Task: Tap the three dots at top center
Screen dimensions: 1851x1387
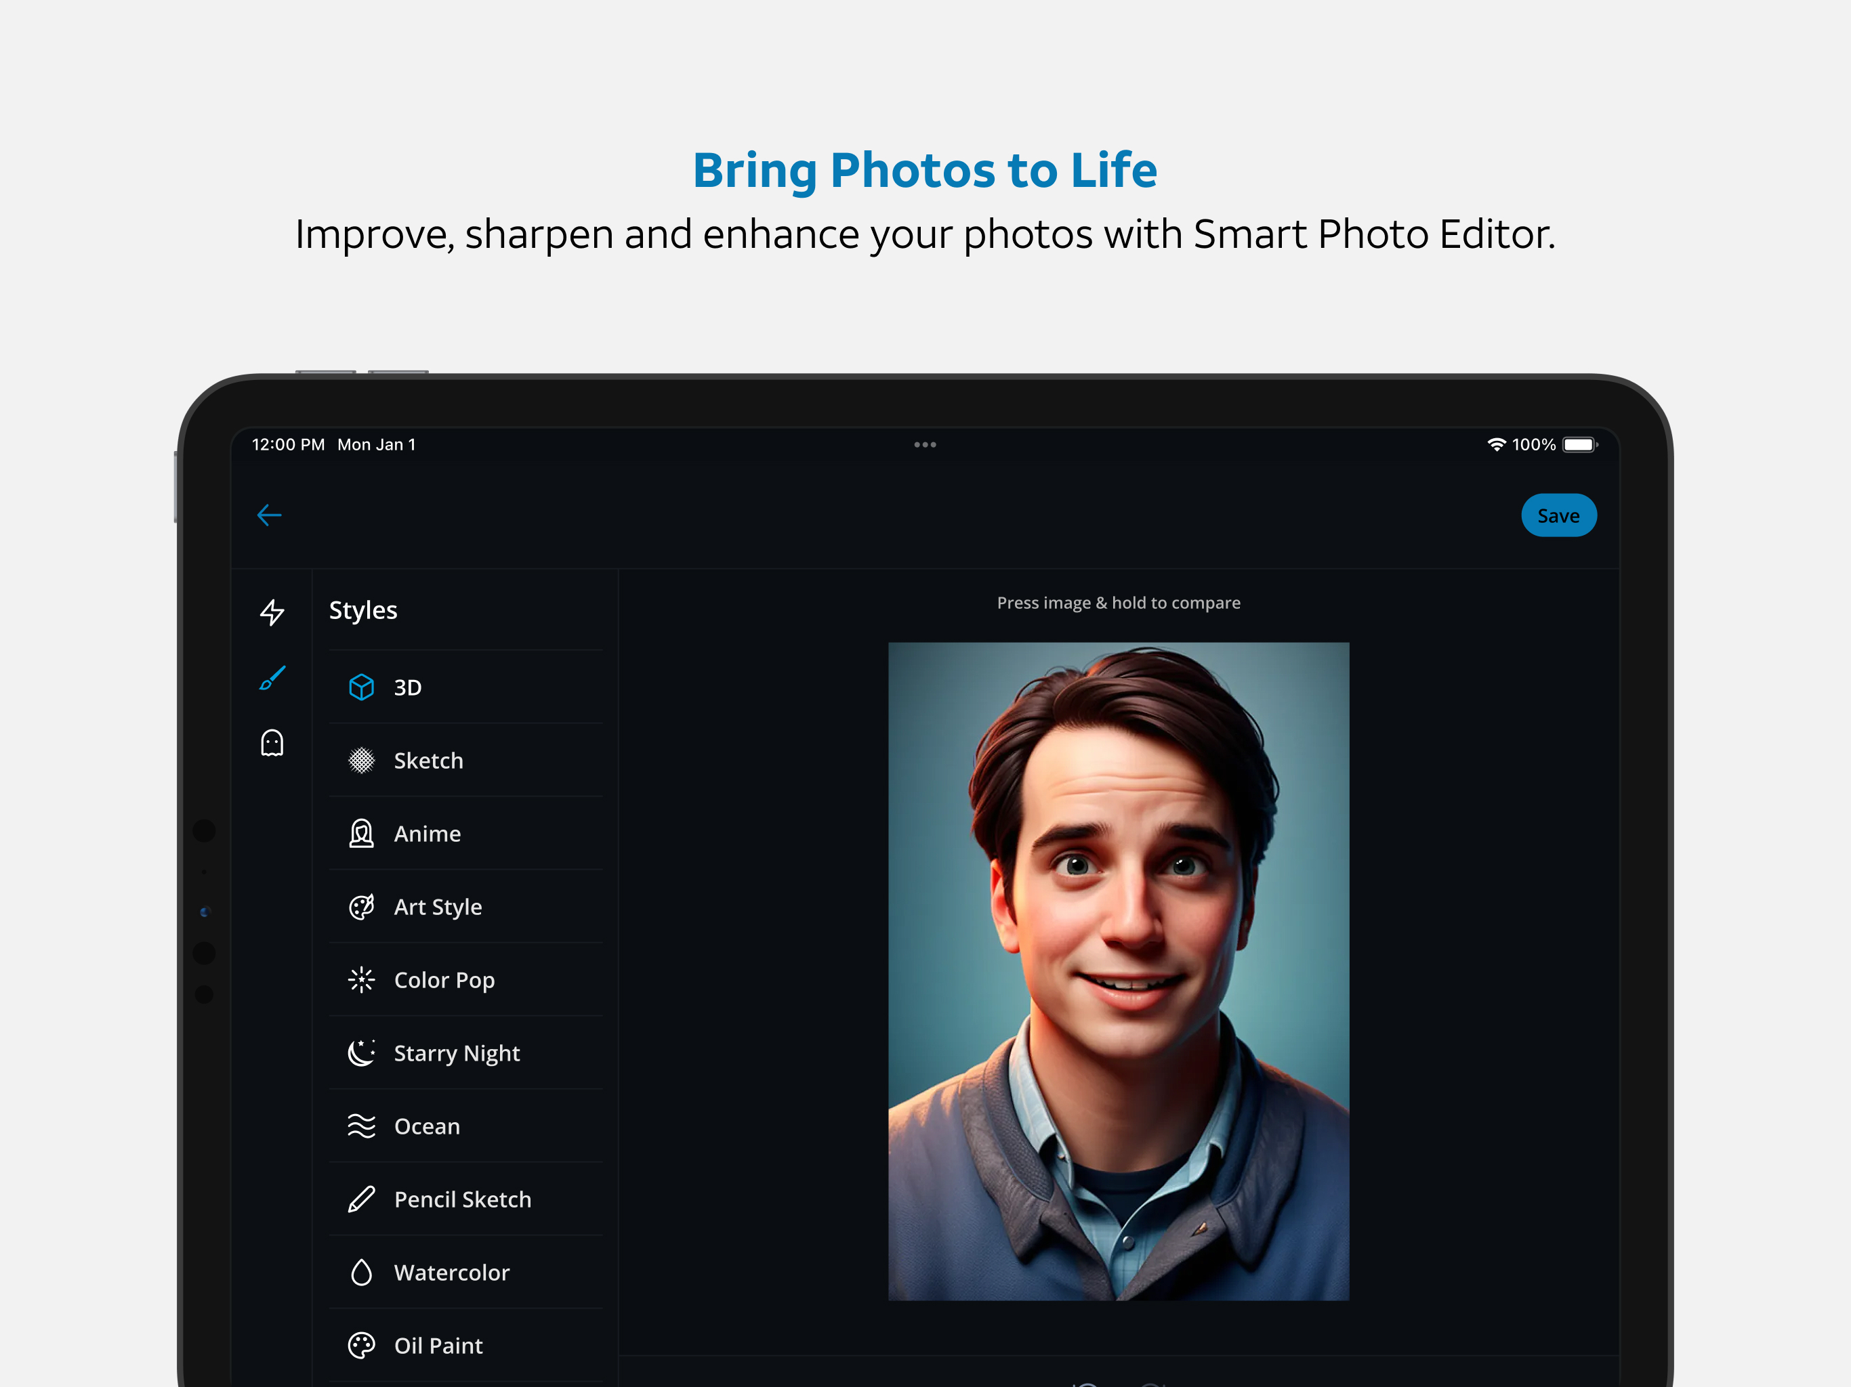Action: coord(925,445)
